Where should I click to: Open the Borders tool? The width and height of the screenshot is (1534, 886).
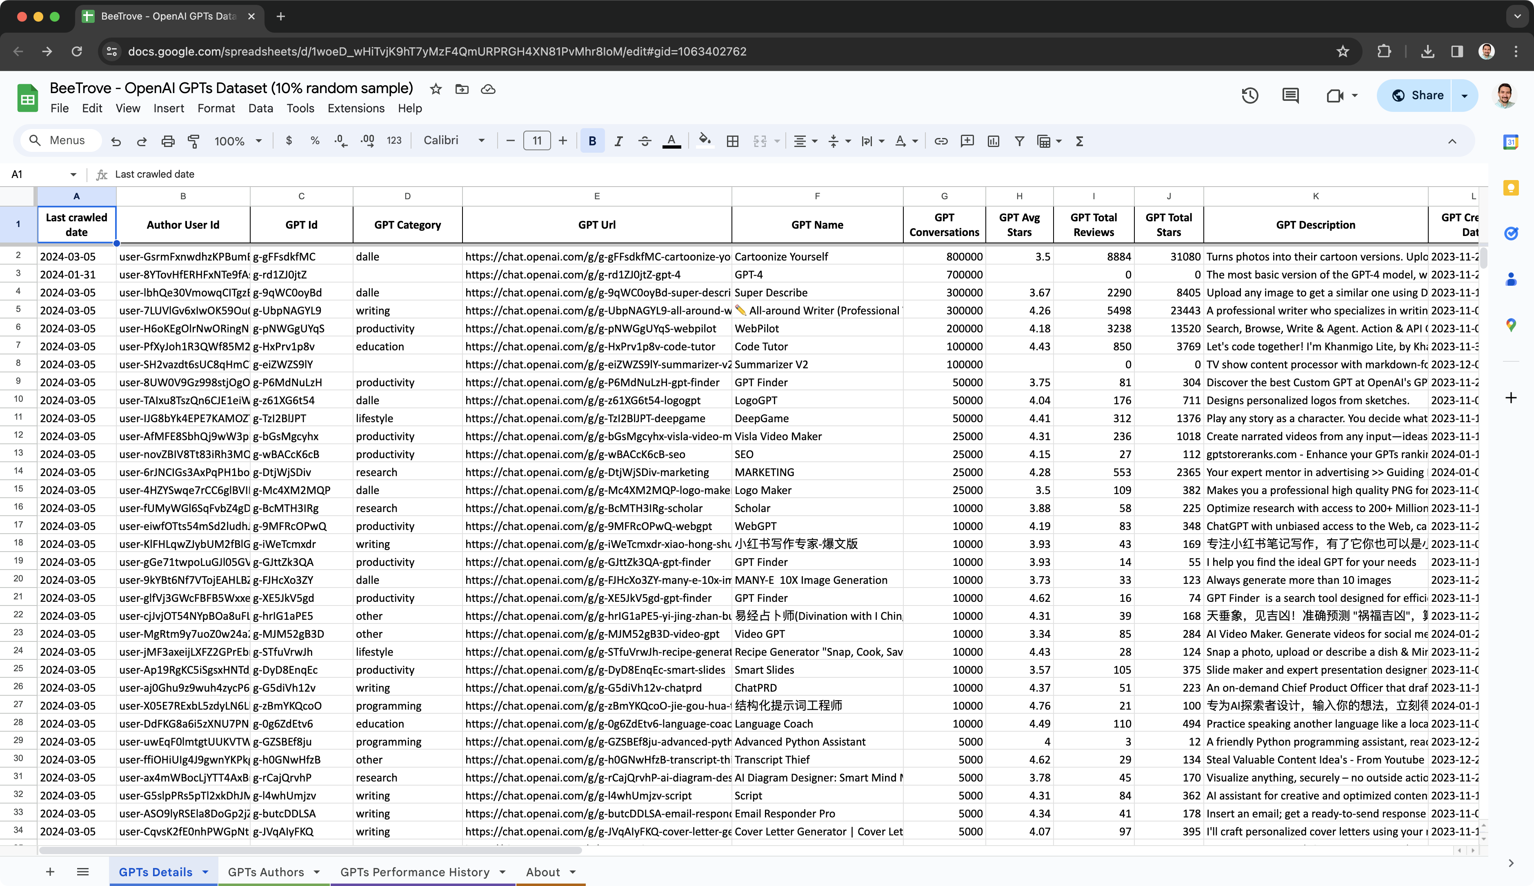point(732,141)
